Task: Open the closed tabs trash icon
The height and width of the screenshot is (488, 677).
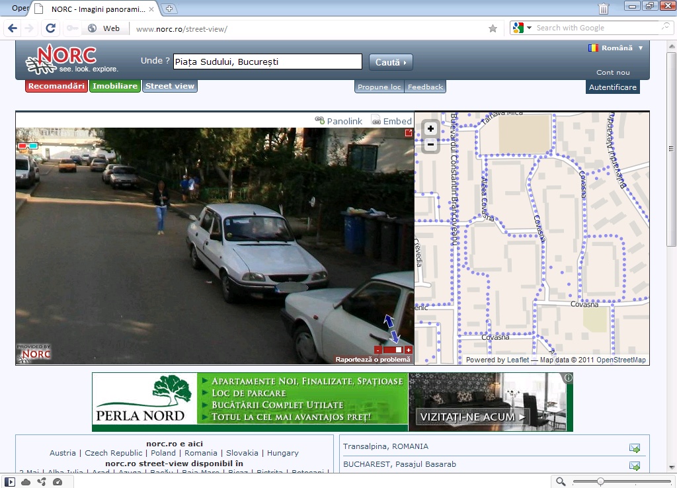Action: [x=604, y=9]
